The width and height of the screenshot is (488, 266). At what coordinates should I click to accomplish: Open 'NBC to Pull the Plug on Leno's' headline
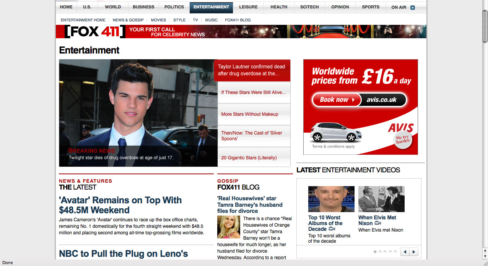pos(124,254)
